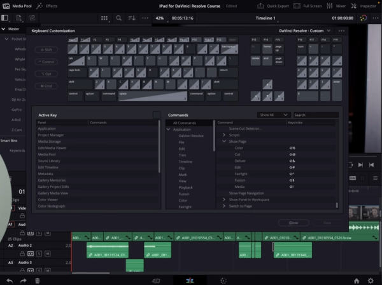This screenshot has height=285, width=382.
Task: Collapse the Master bin chevron
Action: (3, 29)
